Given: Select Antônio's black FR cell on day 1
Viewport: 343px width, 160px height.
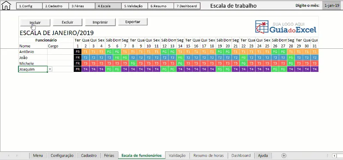Looking at the screenshot, I should 78,52.
